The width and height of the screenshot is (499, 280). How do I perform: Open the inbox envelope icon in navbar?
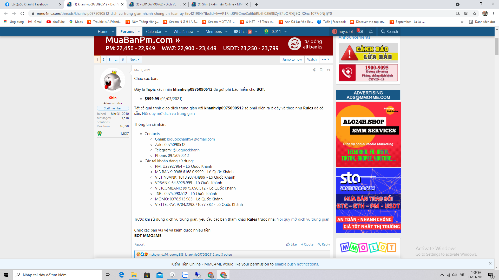pos(360,31)
